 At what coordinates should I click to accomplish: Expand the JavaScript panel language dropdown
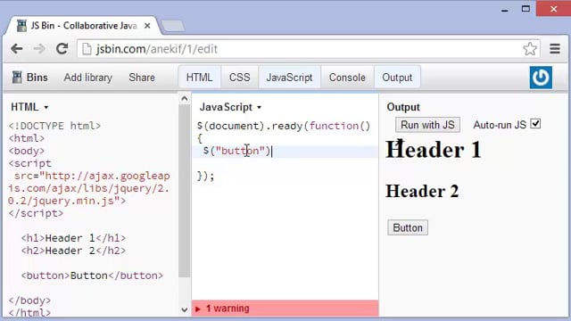point(230,107)
